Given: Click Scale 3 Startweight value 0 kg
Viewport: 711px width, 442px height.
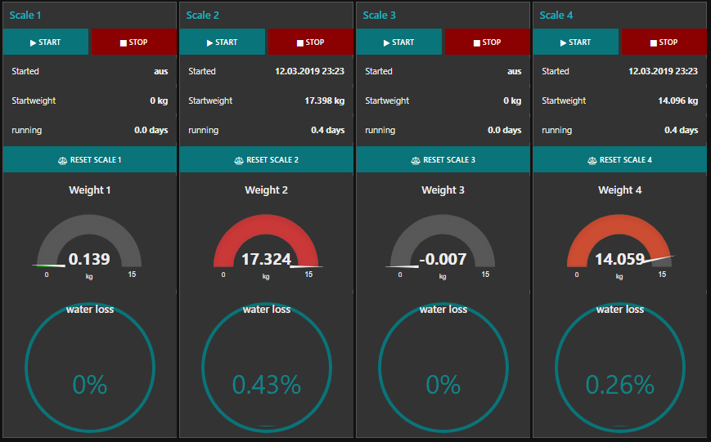Looking at the screenshot, I should pyautogui.click(x=512, y=100).
